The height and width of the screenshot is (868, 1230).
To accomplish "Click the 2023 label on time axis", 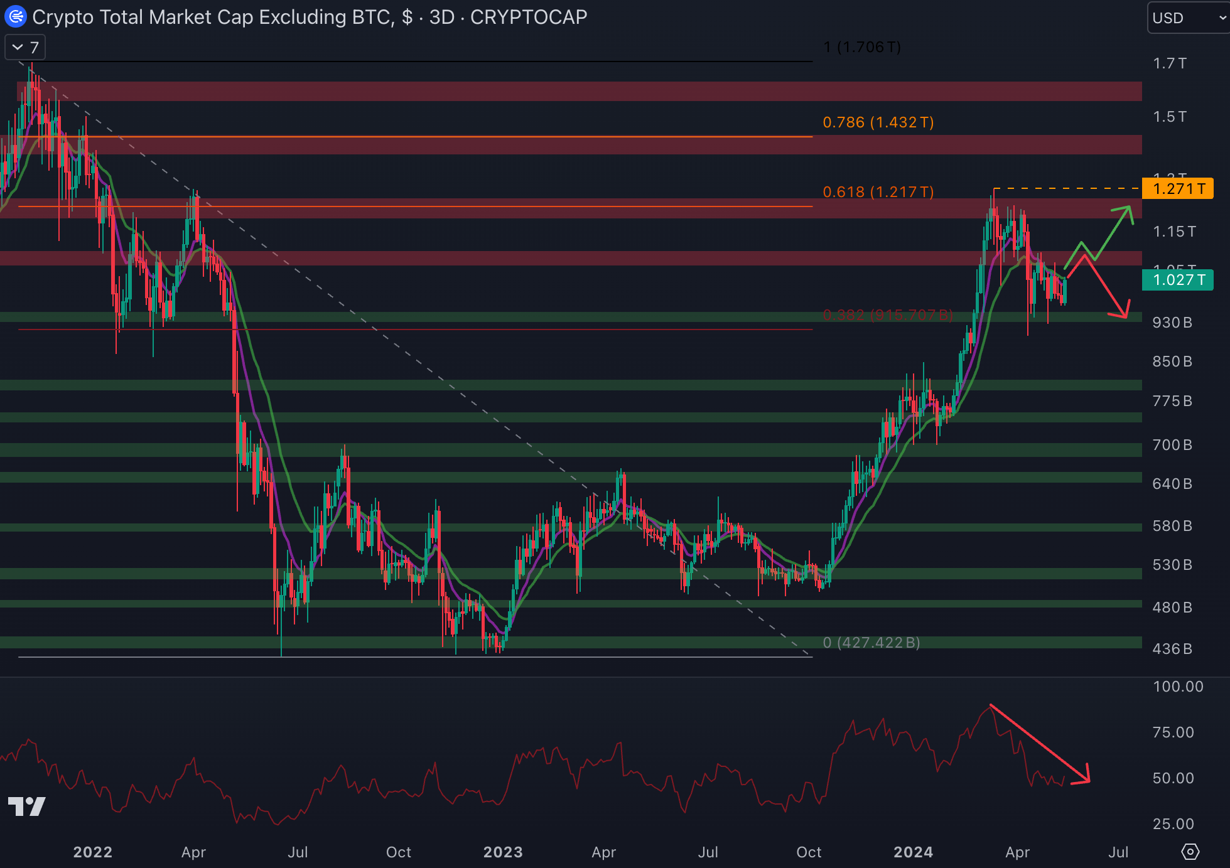I will (503, 852).
